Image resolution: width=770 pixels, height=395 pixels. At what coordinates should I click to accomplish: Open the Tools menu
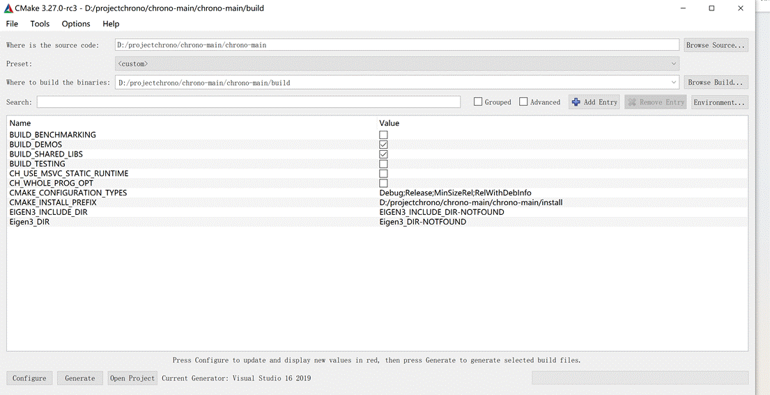pyautogui.click(x=40, y=24)
